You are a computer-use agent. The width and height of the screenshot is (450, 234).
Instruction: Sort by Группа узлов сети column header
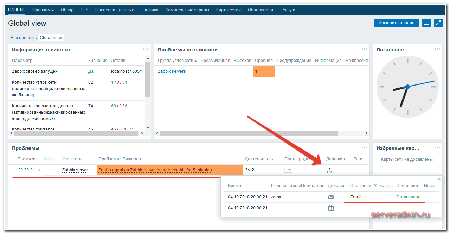click(x=177, y=61)
